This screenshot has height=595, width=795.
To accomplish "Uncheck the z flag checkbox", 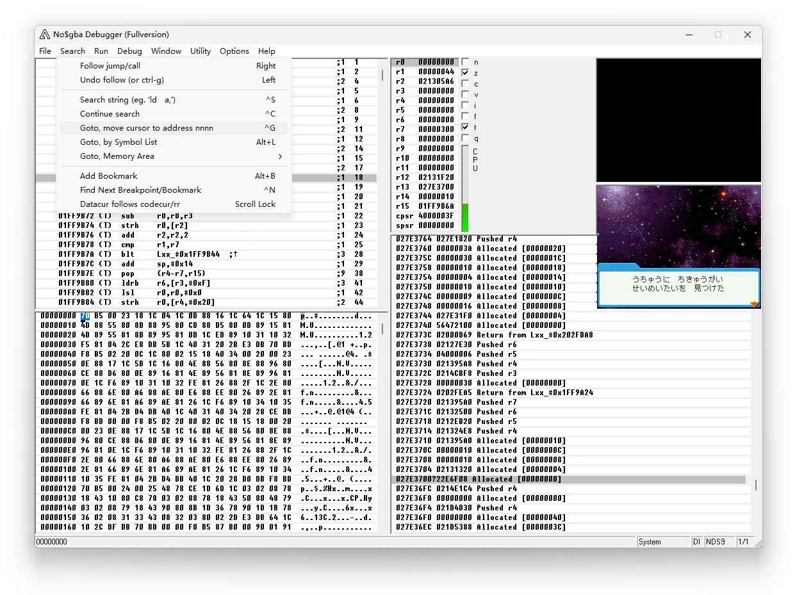I will 465,73.
